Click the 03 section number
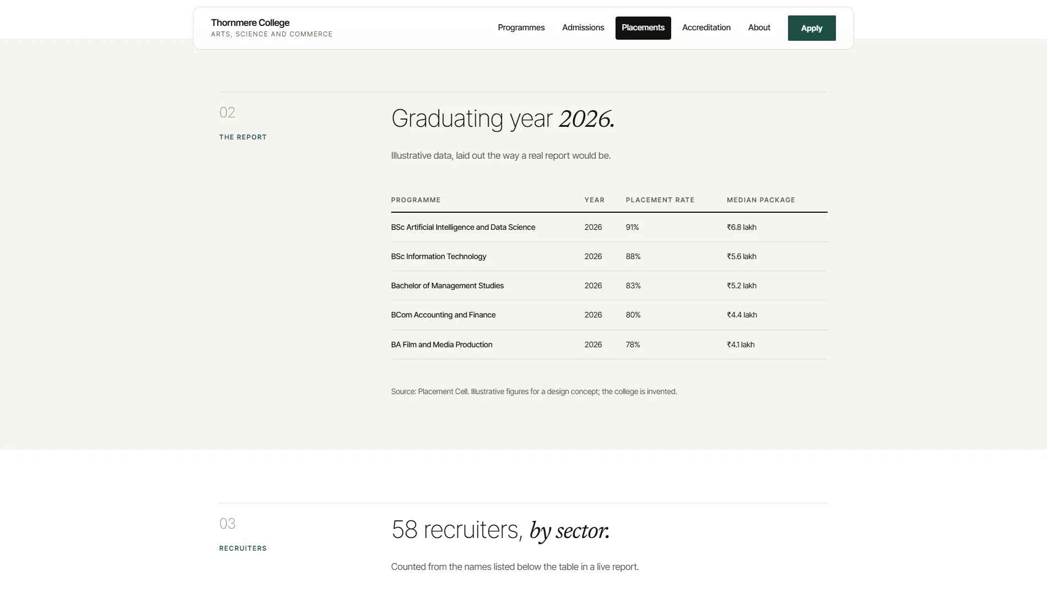Viewport: 1047px width, 592px height. tap(227, 524)
